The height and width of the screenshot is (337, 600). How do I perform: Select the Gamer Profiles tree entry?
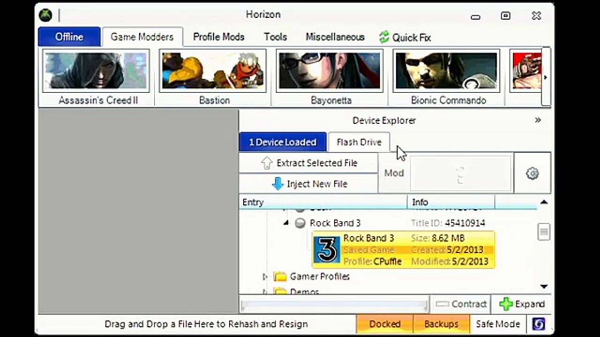(x=320, y=277)
